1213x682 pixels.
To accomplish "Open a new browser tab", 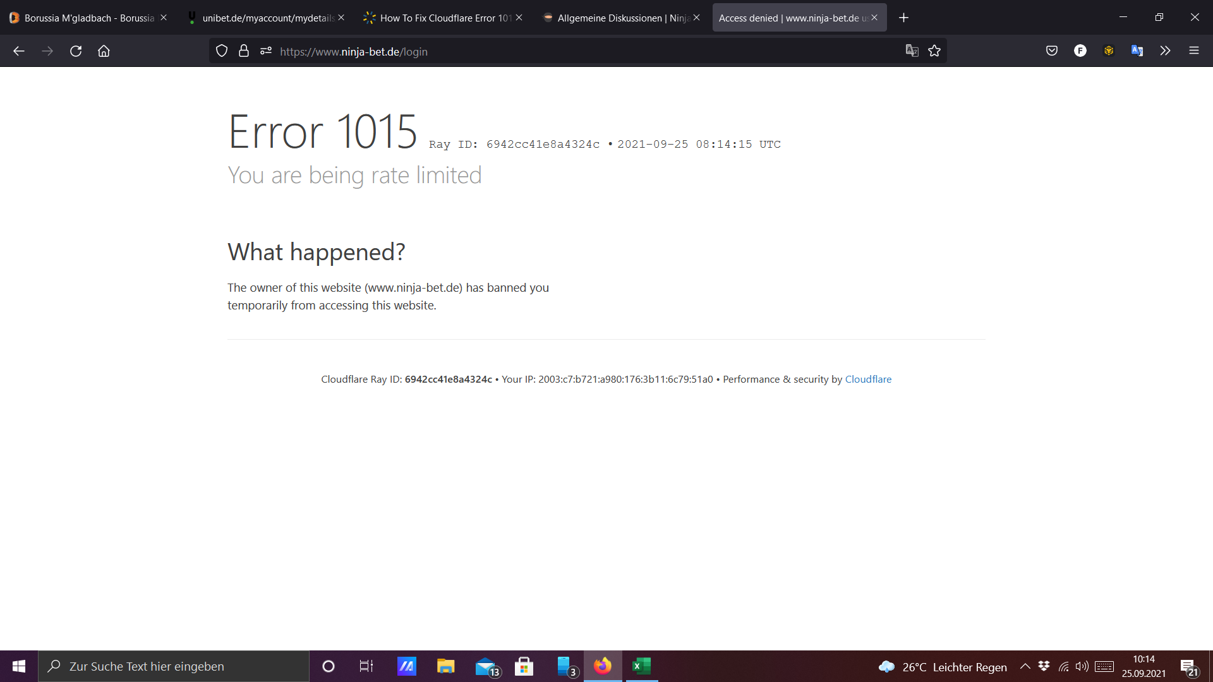I will pos(904,18).
